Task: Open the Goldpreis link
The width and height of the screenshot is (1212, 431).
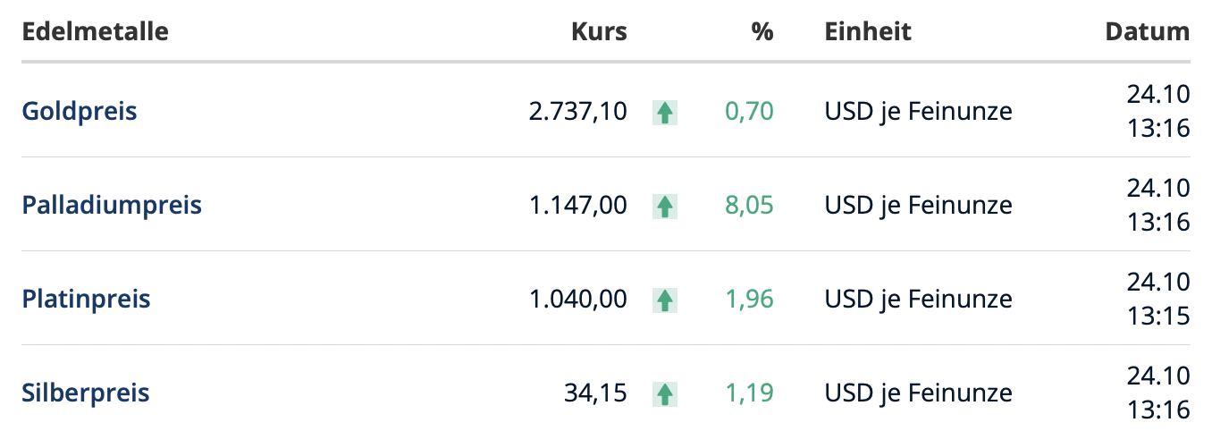Action: click(80, 112)
